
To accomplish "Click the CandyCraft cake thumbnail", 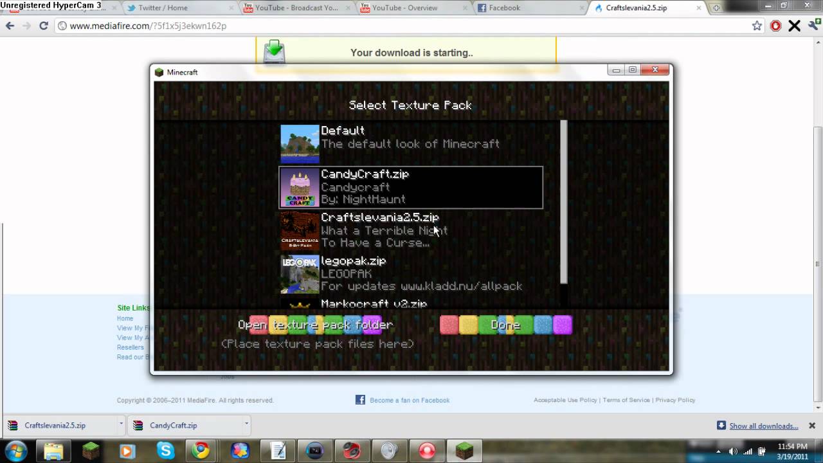I will click(x=300, y=187).
